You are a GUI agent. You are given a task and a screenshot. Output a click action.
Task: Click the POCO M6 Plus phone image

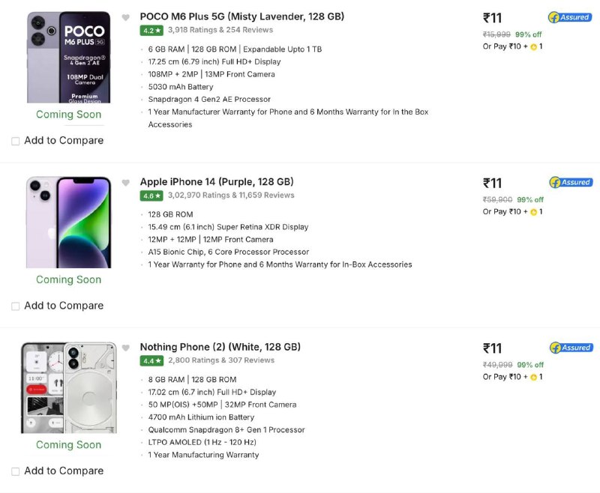click(x=68, y=56)
